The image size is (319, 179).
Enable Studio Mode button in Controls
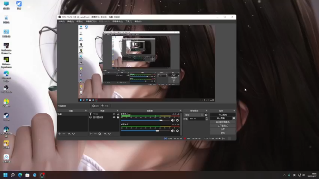pos(223,126)
